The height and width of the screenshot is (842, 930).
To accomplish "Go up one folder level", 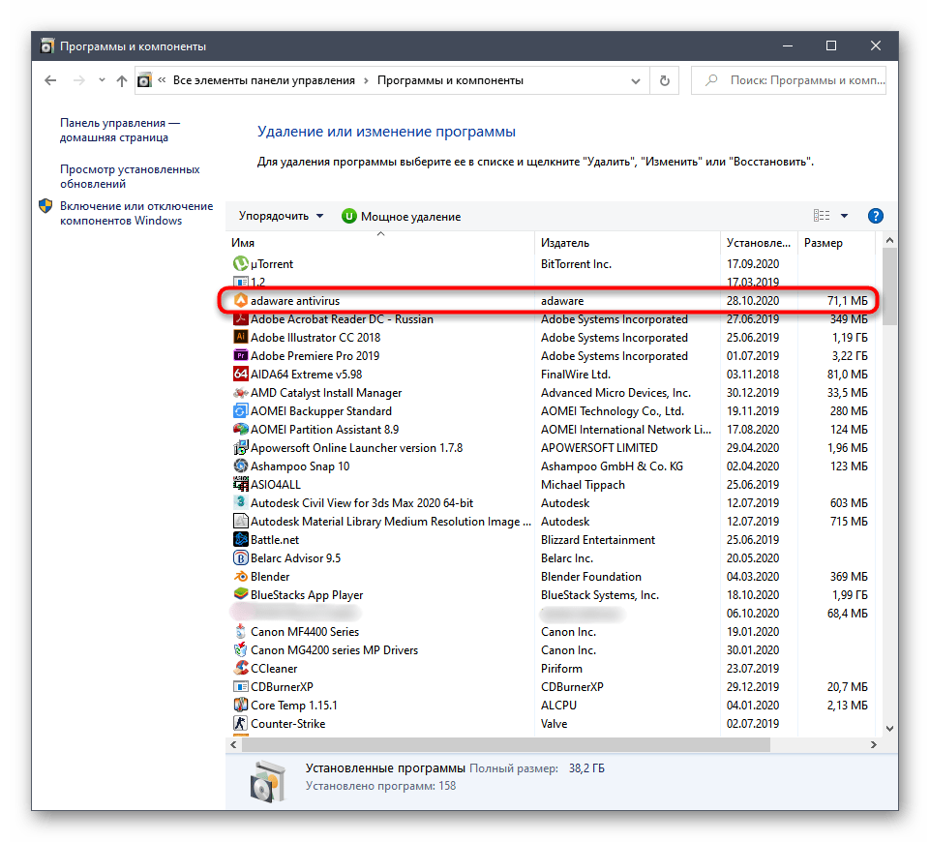I will [x=122, y=80].
